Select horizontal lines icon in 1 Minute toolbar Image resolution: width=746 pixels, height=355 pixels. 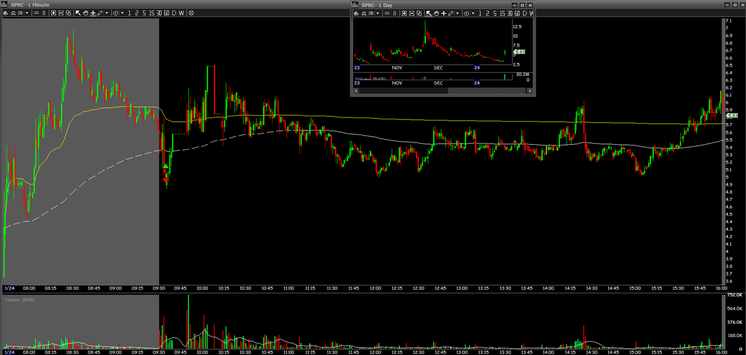pyautogui.click(x=36, y=12)
